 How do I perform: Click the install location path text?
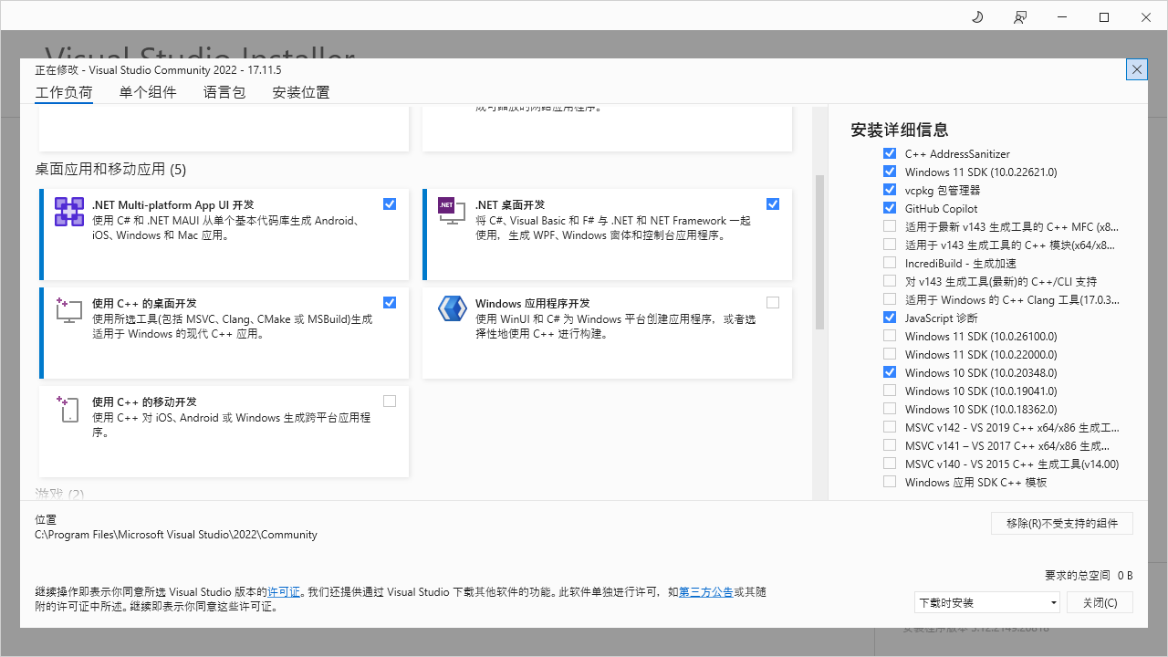click(x=176, y=535)
